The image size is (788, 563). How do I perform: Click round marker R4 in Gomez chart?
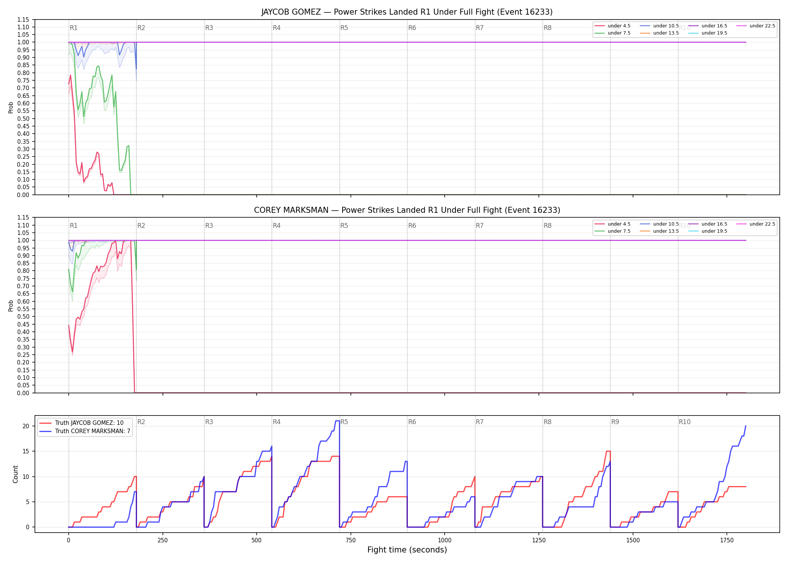pos(277,28)
